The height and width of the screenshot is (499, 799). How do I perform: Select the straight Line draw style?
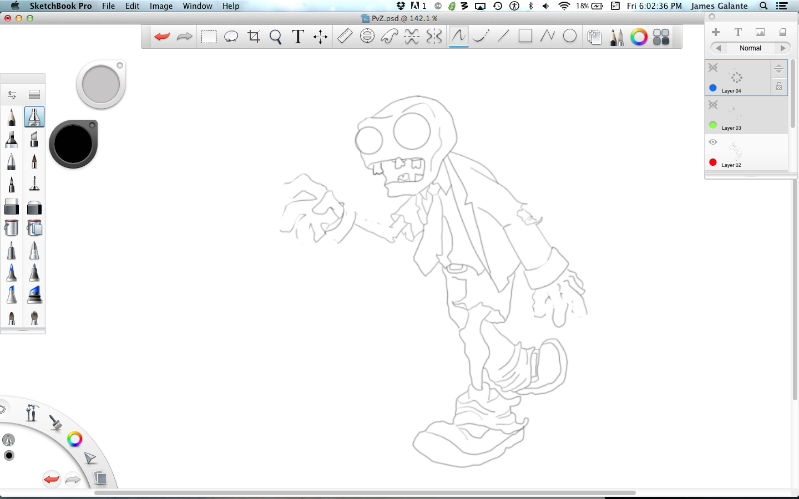click(503, 37)
